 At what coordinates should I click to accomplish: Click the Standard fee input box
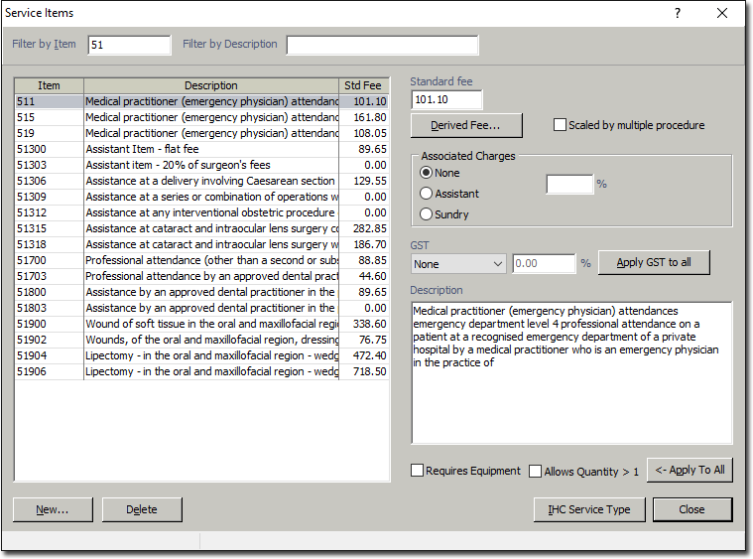(x=446, y=100)
